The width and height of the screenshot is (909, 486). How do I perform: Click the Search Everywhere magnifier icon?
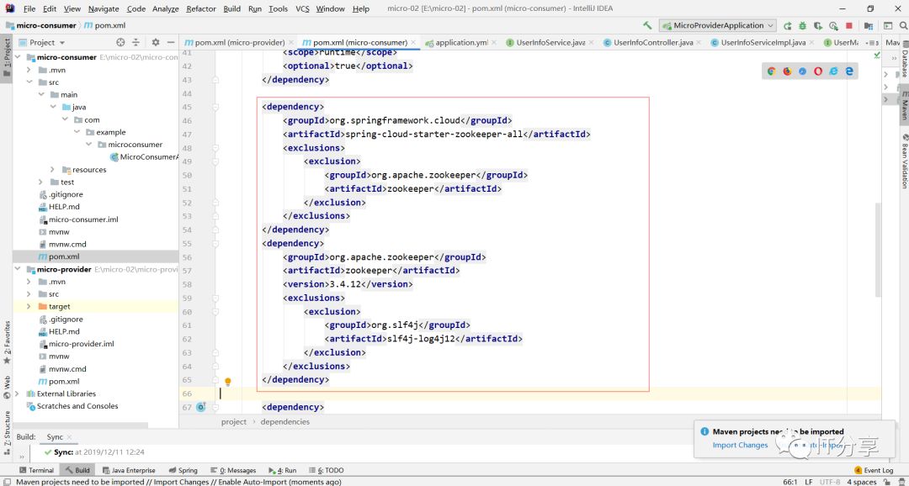(903, 25)
